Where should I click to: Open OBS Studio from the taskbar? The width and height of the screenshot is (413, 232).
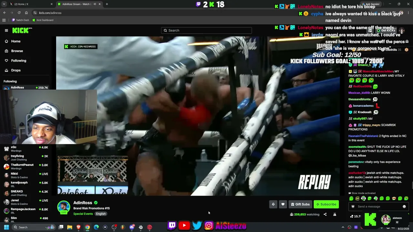coord(114,227)
